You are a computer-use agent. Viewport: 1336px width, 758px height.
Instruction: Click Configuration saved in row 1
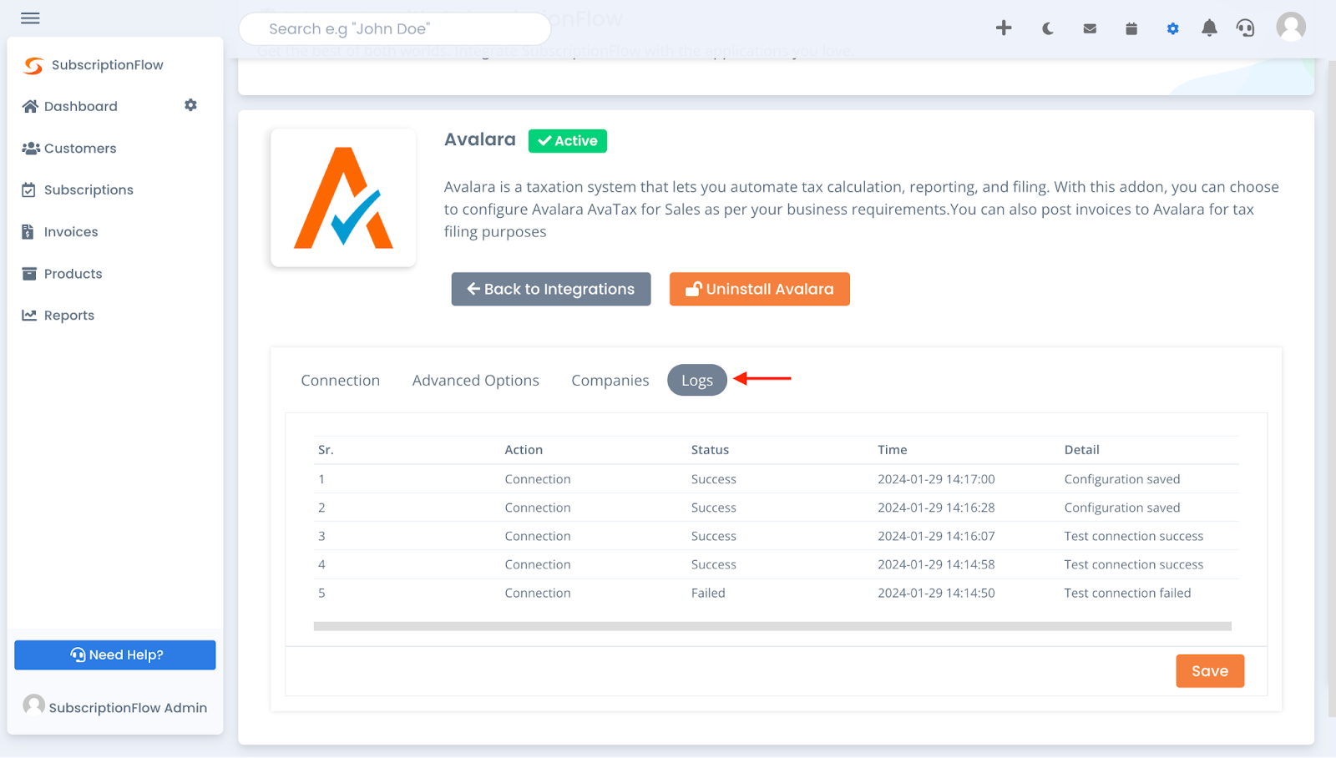pos(1122,479)
